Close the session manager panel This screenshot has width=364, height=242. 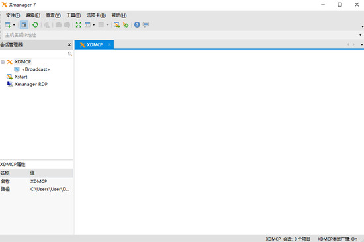(x=69, y=44)
